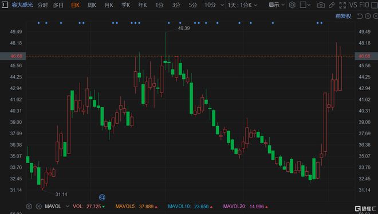378x214 pixels.
Task: Zoom in chart with plus icon
Action: pos(376,16)
